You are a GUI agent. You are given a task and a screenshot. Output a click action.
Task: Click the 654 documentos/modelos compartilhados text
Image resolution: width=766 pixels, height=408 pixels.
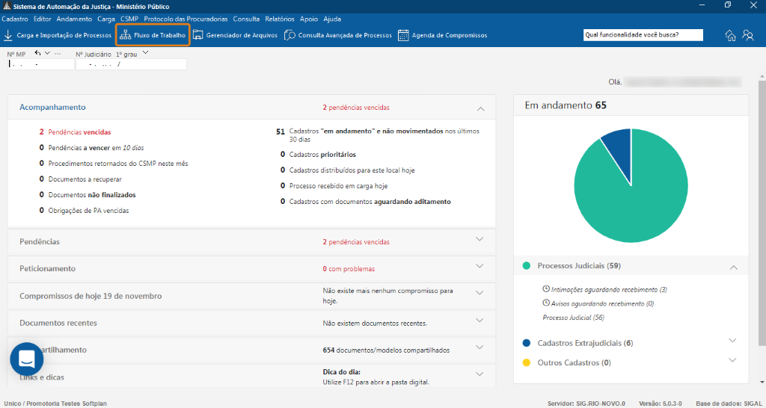[x=387, y=350]
